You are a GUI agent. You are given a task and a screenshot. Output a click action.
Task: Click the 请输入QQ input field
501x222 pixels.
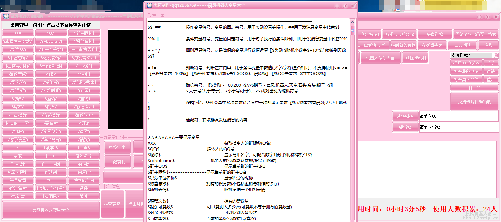[x=458, y=116]
